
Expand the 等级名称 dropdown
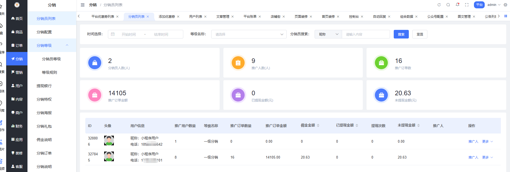point(248,34)
